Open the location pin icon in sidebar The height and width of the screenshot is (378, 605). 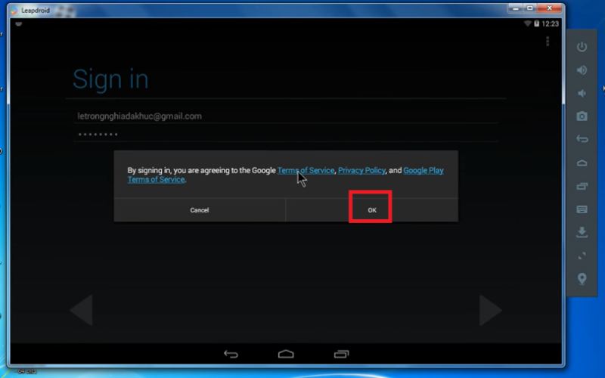pyautogui.click(x=582, y=279)
